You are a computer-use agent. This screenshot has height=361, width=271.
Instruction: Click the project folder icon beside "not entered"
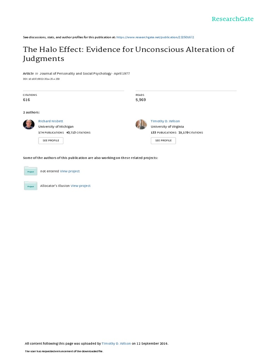click(x=30, y=171)
